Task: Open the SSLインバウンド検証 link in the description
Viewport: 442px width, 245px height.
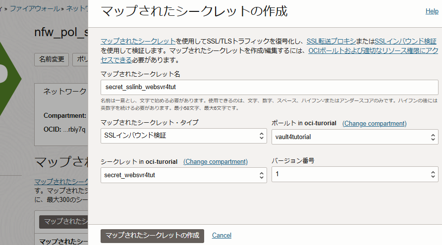Action: tap(405, 42)
